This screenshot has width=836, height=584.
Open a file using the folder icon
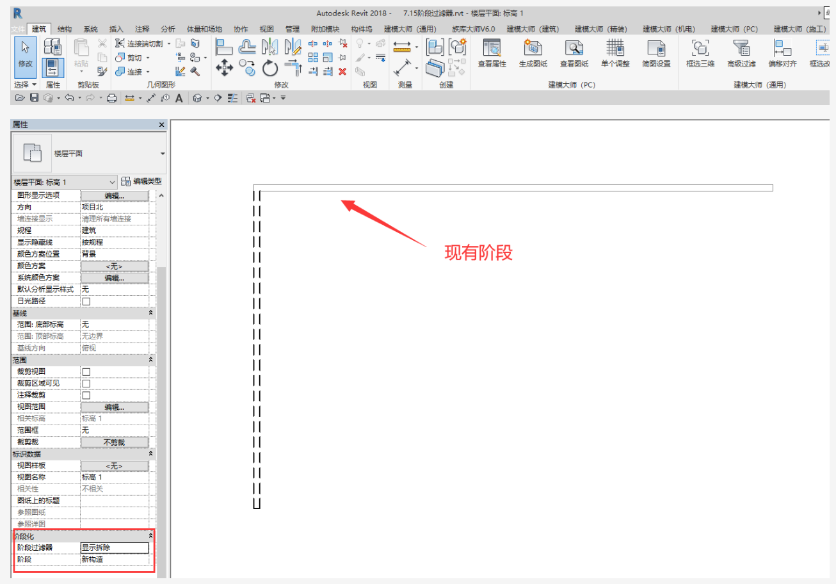(x=20, y=98)
